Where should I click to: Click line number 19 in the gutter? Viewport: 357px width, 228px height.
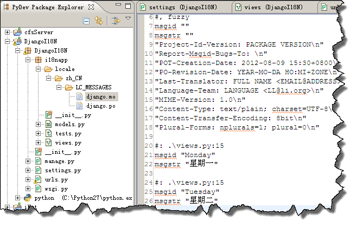click(x=149, y=136)
